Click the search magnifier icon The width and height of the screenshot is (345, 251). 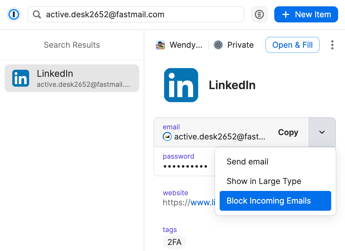point(37,14)
